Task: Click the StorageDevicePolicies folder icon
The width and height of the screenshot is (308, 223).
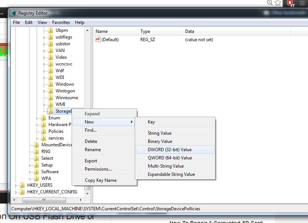Action: pyautogui.click(x=51, y=111)
